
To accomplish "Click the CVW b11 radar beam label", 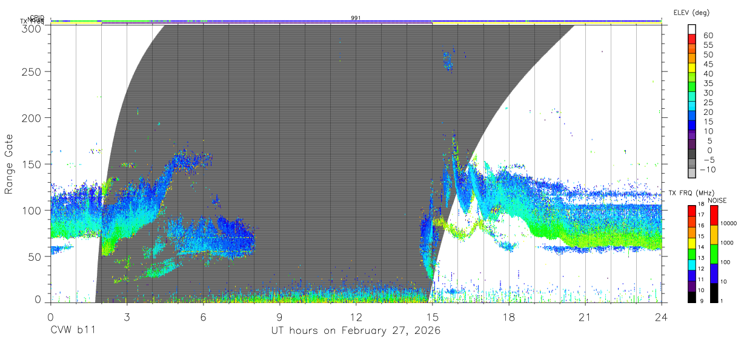I will (x=73, y=331).
